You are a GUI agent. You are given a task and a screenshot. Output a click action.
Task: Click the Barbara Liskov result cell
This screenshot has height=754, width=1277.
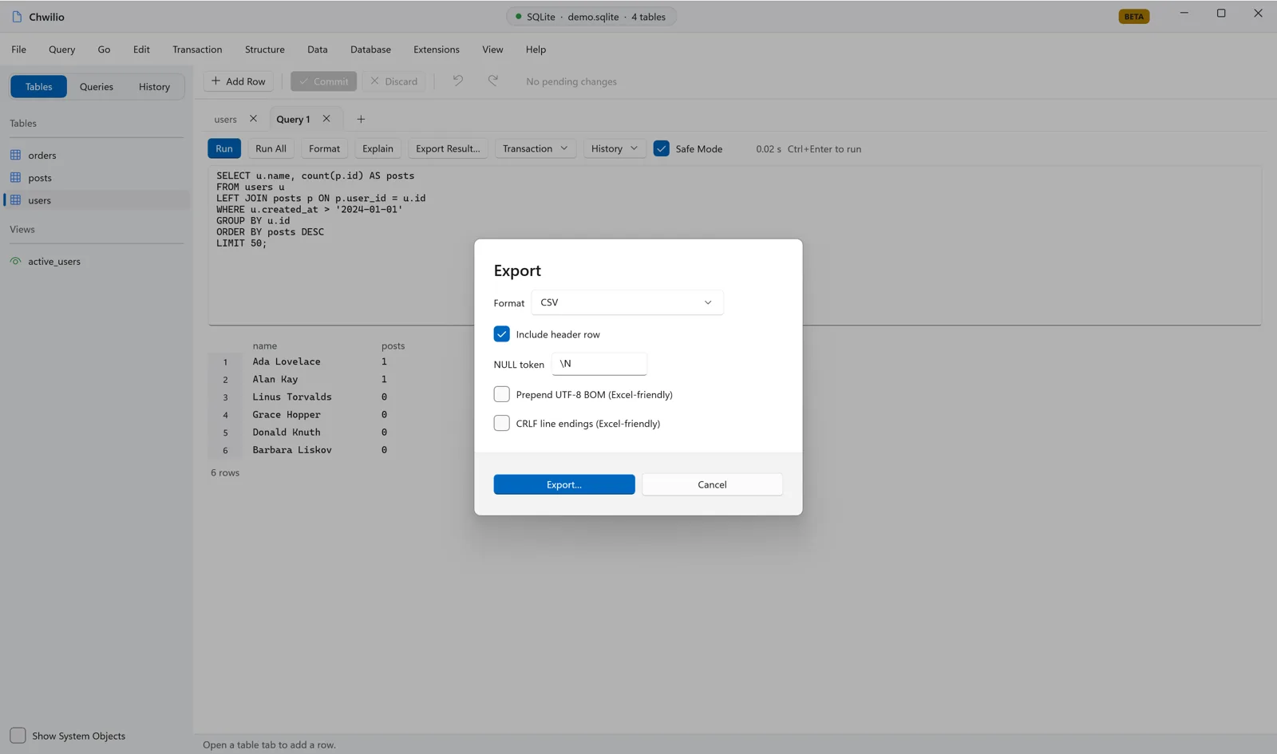pyautogui.click(x=292, y=450)
